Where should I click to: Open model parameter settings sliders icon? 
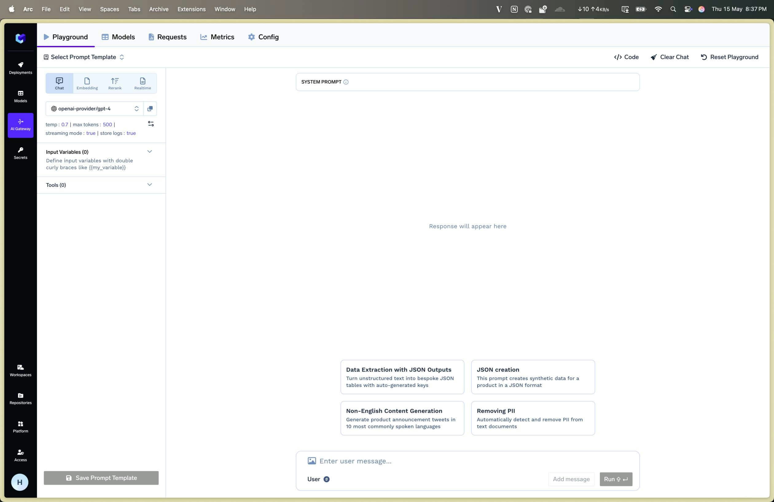pos(151,124)
